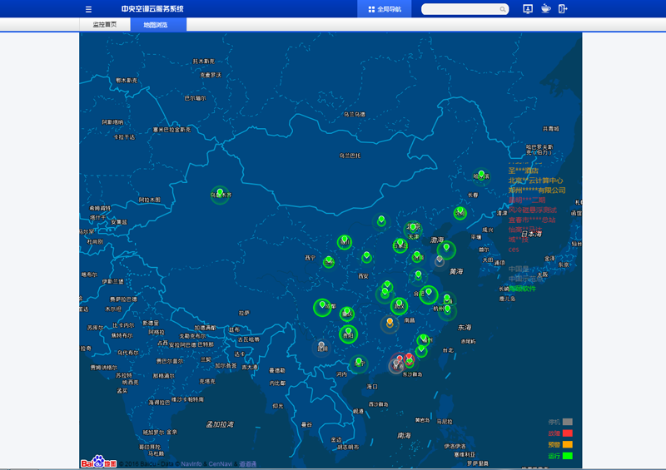Click the 昆明***二期 fault entry
This screenshot has width=666, height=470.
pos(527,200)
